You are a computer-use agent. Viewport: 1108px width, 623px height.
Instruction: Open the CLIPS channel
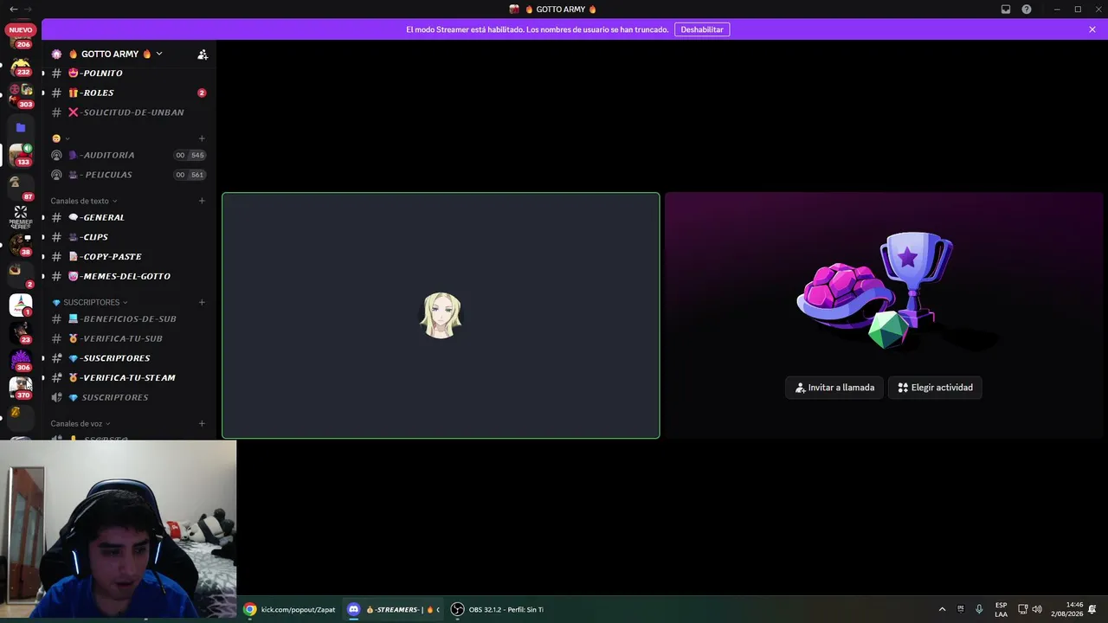pos(126,237)
